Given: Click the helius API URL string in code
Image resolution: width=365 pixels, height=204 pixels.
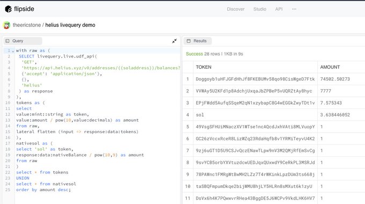Looking at the screenshot, I should (101, 68).
